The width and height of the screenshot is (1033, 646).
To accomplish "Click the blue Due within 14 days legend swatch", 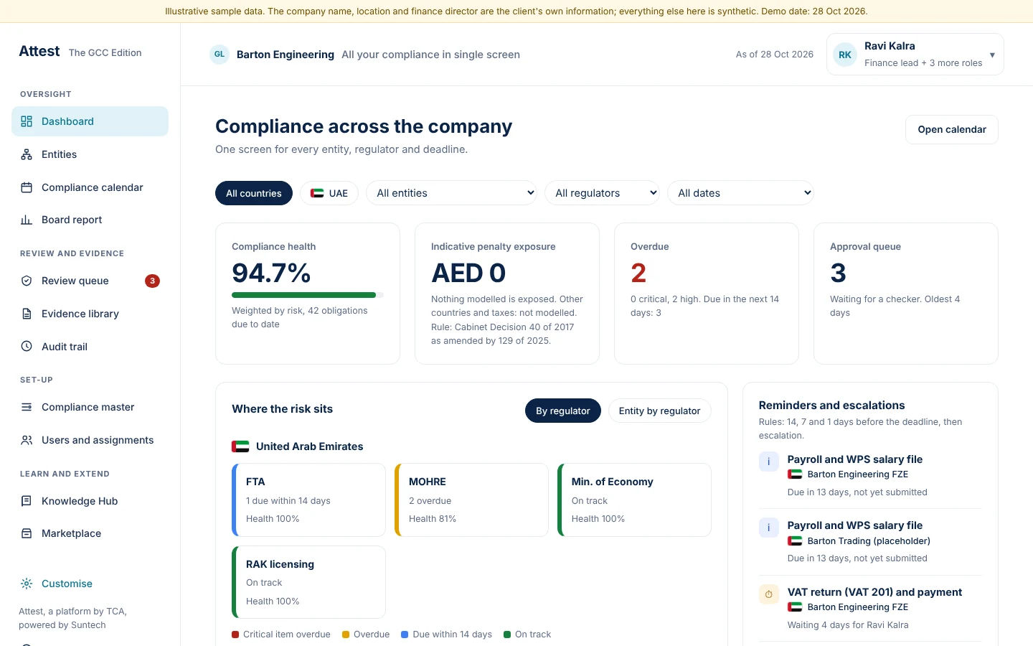I will [x=405, y=635].
